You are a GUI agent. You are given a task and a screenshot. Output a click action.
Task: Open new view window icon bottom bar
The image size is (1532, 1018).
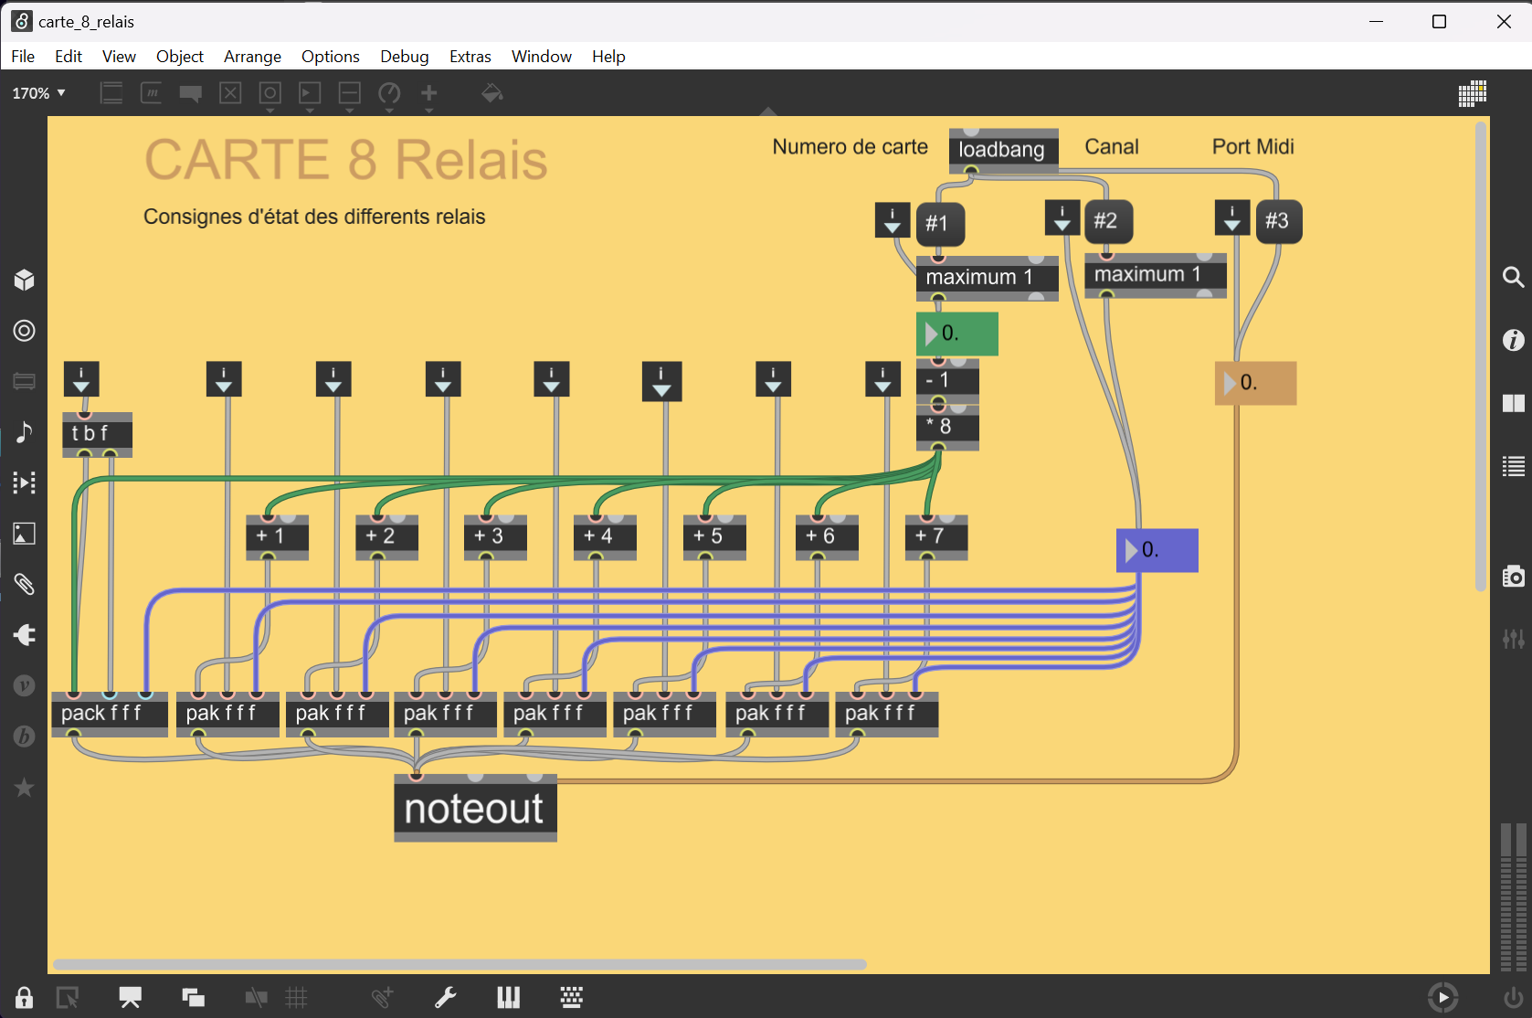(x=193, y=997)
